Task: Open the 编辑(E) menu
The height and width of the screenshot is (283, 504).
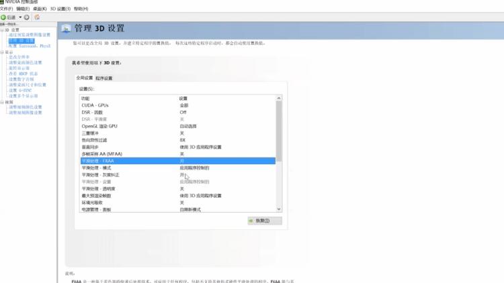Action: [x=23, y=9]
